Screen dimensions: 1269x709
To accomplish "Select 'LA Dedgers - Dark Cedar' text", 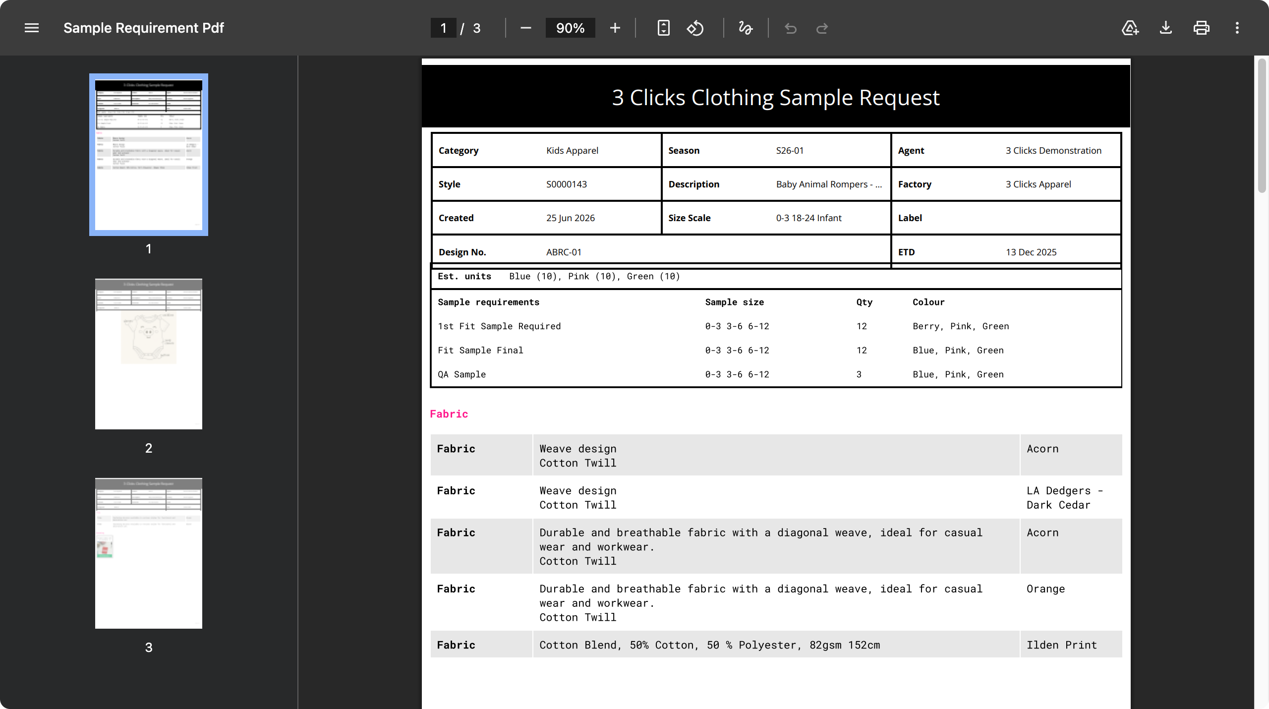I will (1064, 498).
